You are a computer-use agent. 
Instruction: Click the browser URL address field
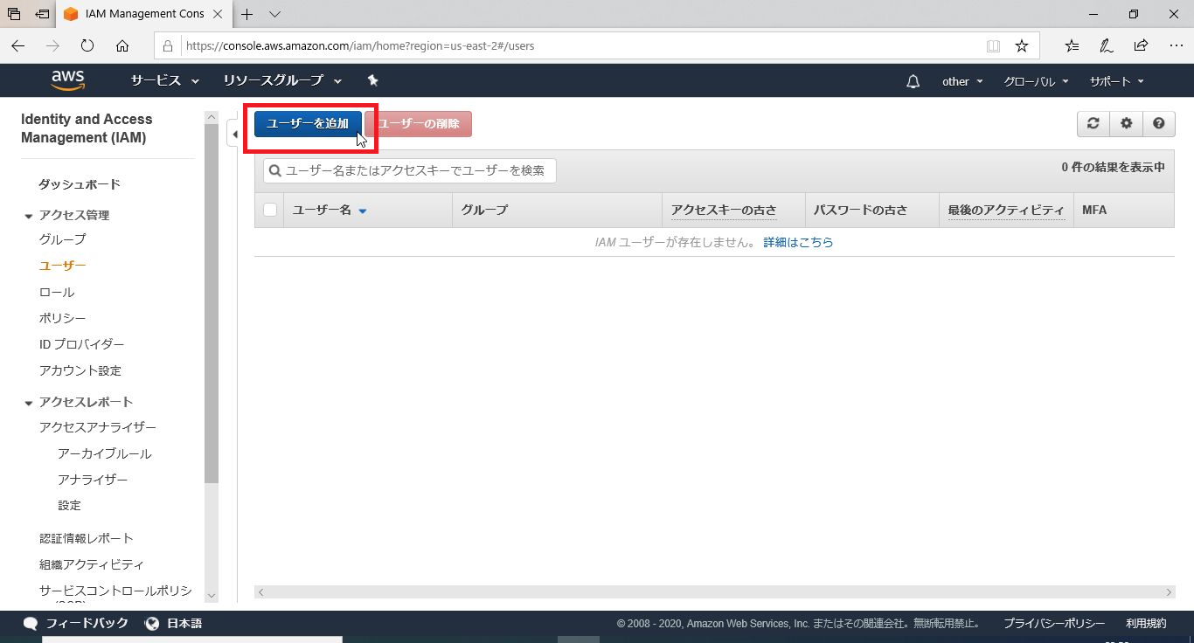(x=577, y=45)
